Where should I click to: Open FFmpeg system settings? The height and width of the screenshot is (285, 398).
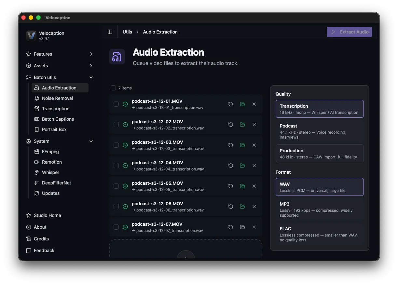pyautogui.click(x=60, y=152)
